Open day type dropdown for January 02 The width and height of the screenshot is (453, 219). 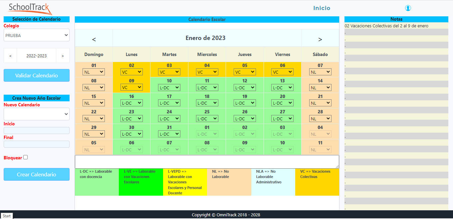pyautogui.click(x=131, y=72)
